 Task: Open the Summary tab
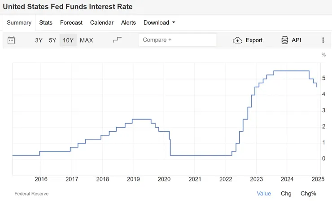tap(19, 22)
